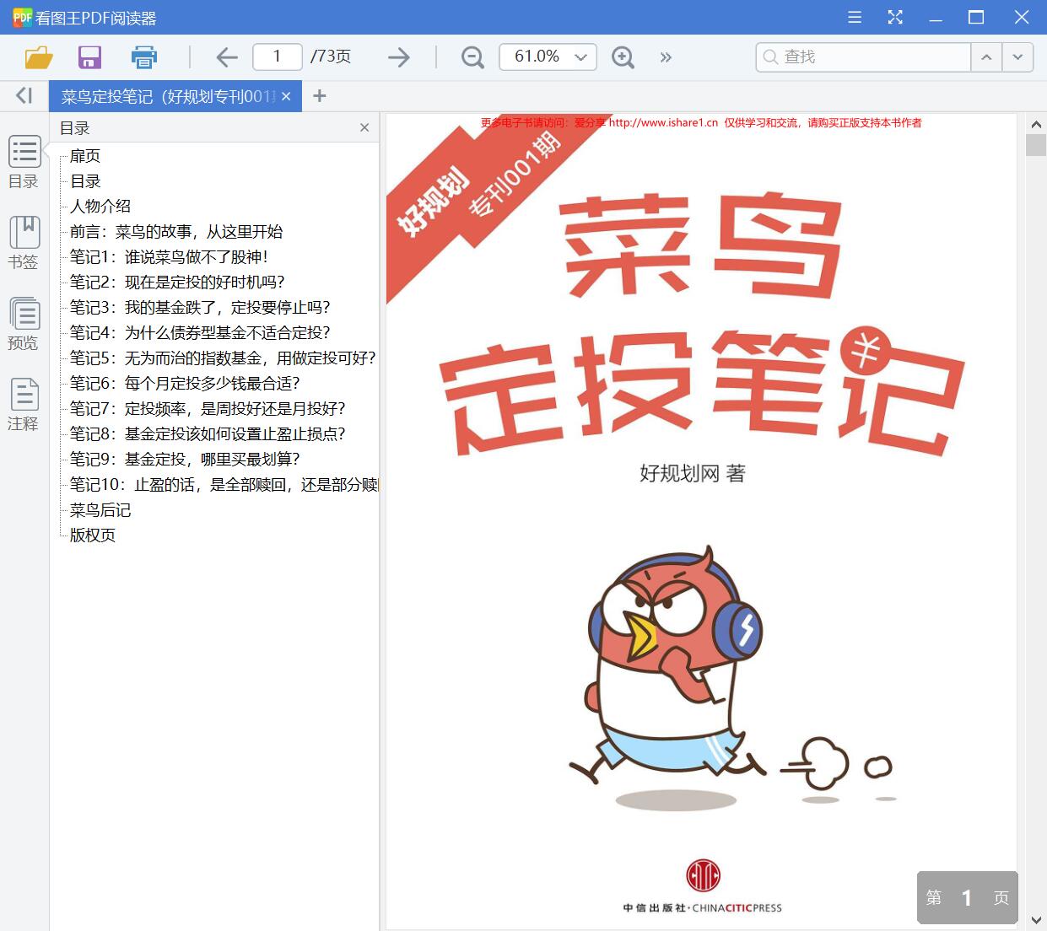Find previous search result arrow
The height and width of the screenshot is (931, 1047).
pyautogui.click(x=986, y=57)
